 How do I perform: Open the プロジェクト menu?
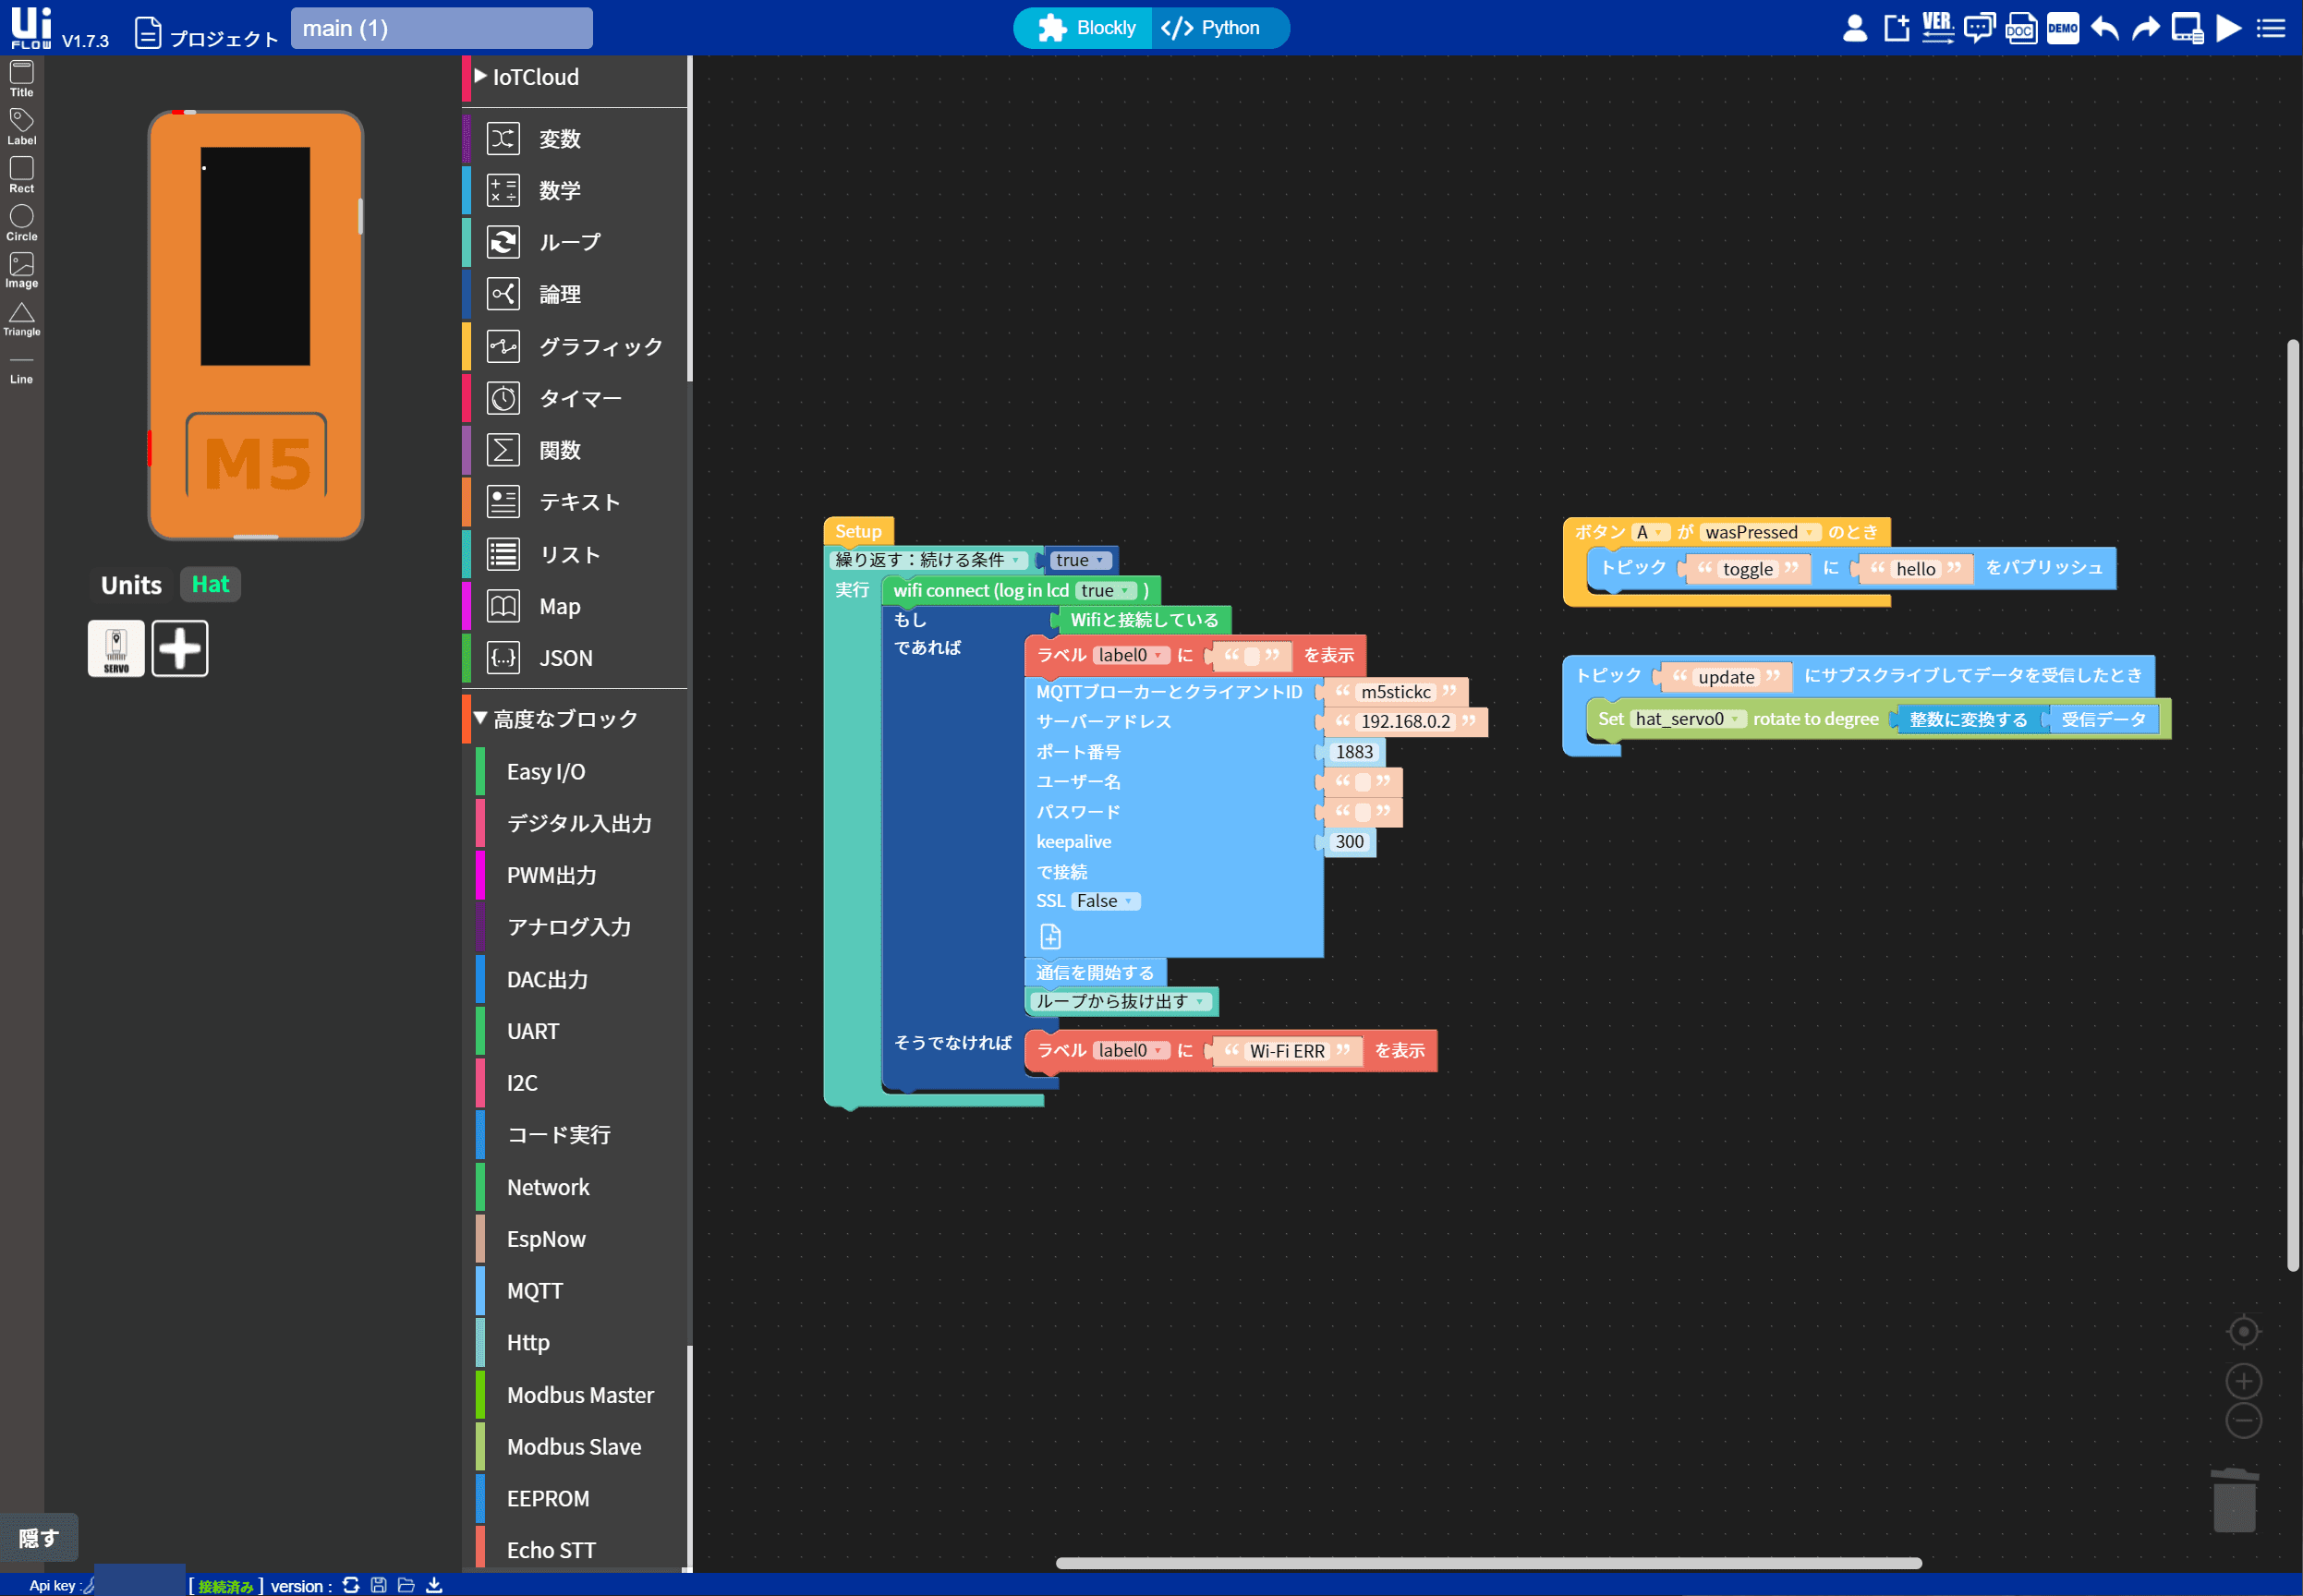click(x=207, y=36)
